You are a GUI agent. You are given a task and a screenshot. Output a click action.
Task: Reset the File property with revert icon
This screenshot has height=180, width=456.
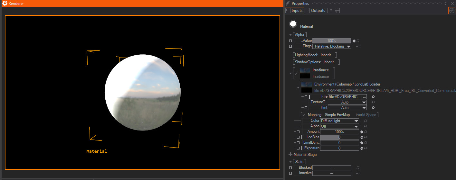(x=373, y=97)
